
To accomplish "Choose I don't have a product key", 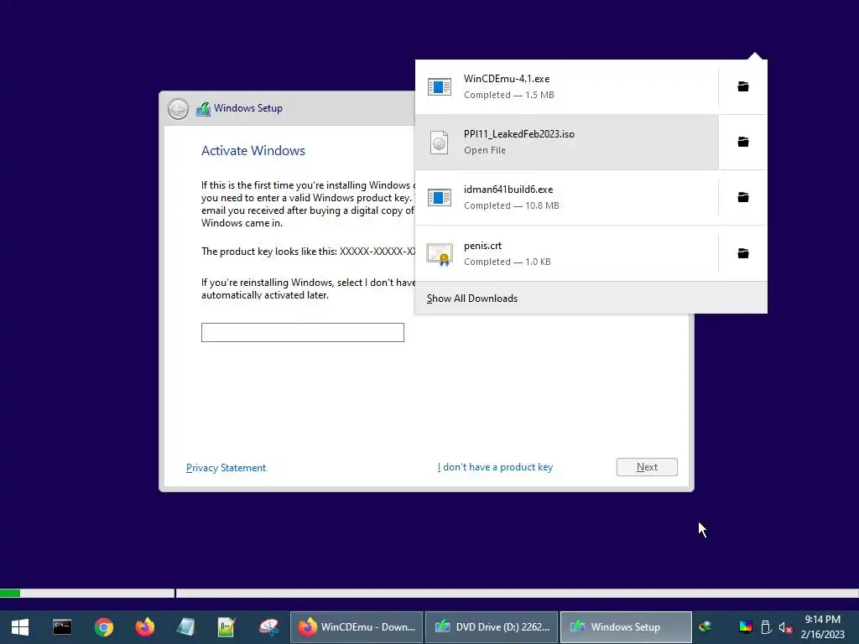I will point(495,467).
